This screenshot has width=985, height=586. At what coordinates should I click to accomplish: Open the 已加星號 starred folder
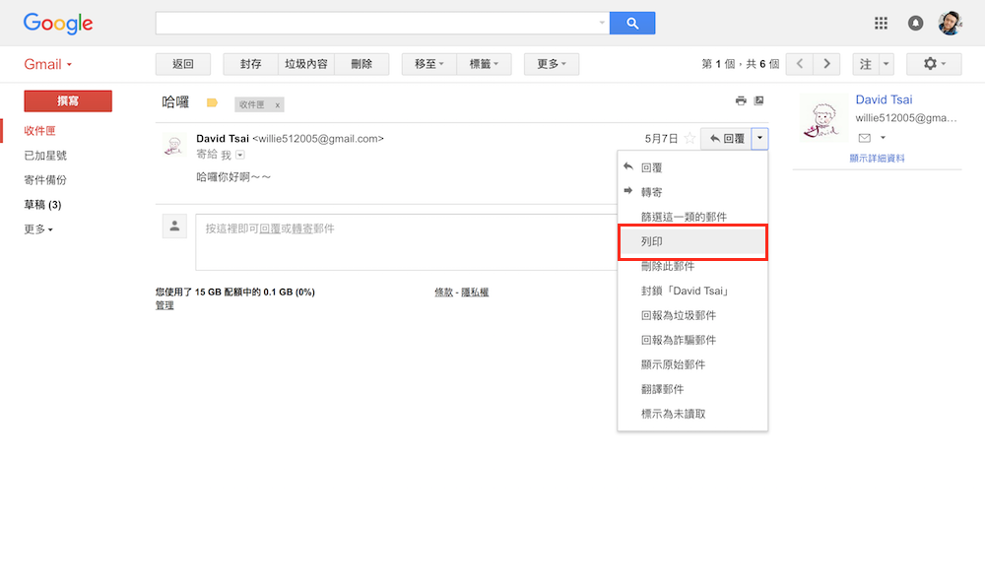[45, 156]
